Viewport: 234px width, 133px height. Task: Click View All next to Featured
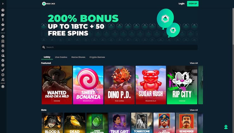point(194,63)
